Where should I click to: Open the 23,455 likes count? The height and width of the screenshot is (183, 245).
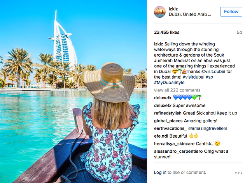[166, 33]
